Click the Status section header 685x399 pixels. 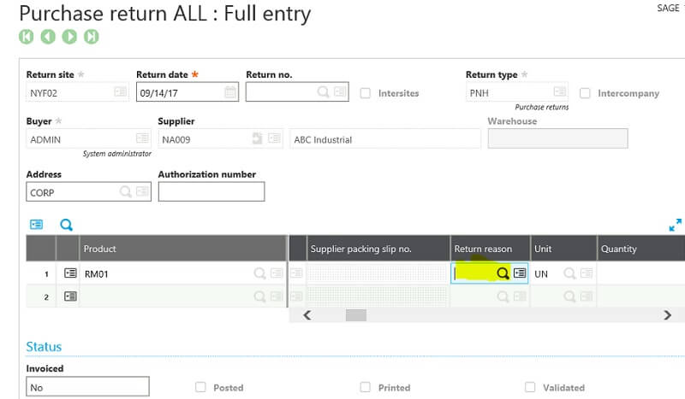[x=44, y=346]
